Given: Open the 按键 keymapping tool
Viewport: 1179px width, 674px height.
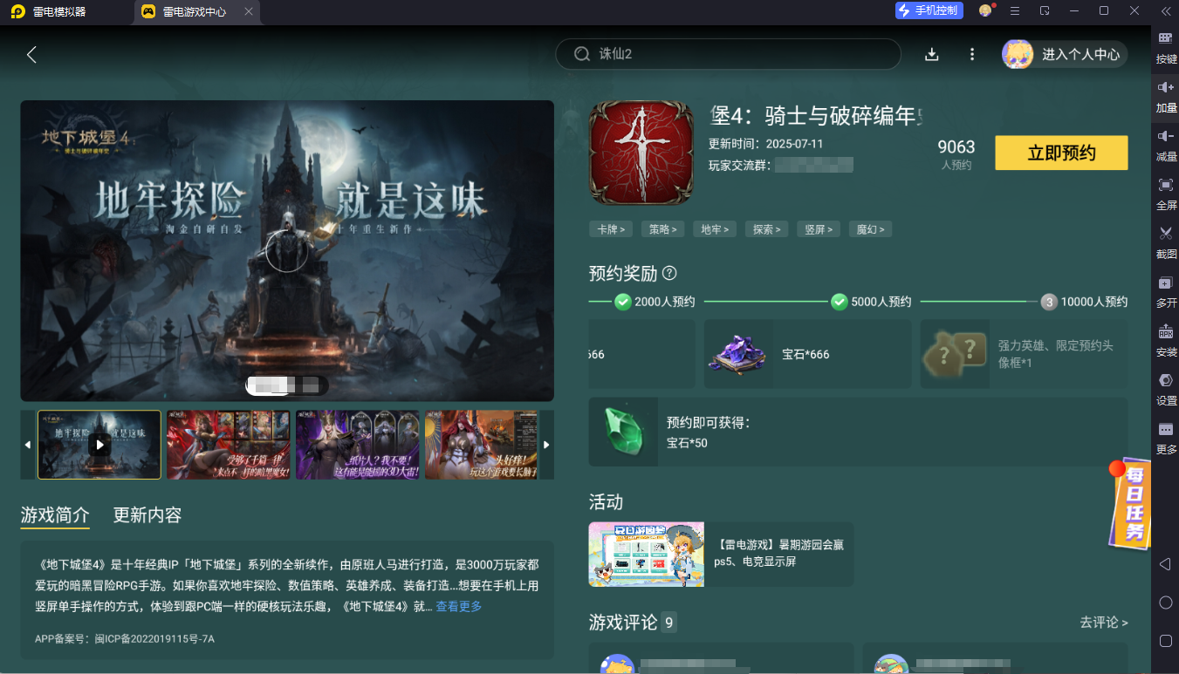Looking at the screenshot, I should [x=1166, y=47].
